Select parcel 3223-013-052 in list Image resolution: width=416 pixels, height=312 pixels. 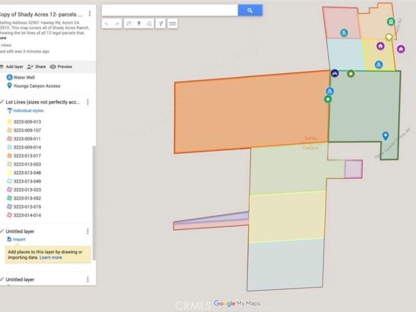(24, 198)
